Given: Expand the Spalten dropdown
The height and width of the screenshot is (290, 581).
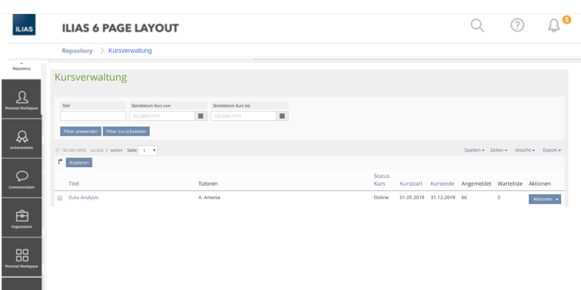Looking at the screenshot, I should tap(474, 150).
